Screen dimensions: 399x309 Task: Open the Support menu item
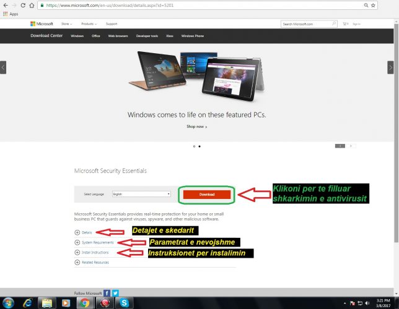[x=112, y=24]
